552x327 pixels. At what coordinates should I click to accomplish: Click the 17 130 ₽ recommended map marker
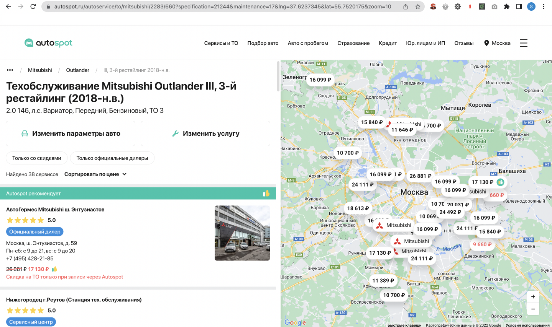pyautogui.click(x=488, y=182)
